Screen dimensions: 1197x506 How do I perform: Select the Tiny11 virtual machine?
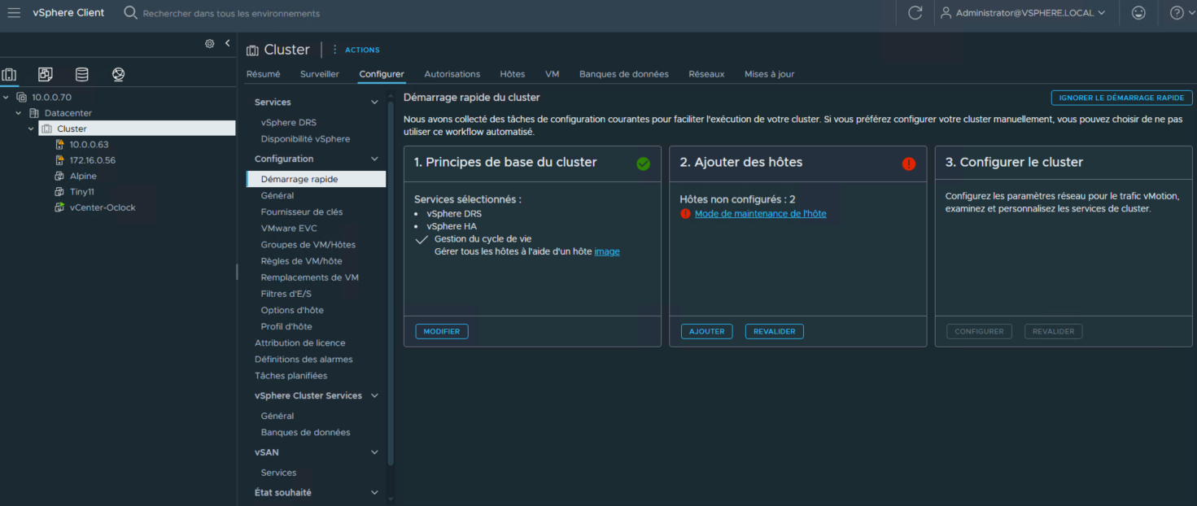[82, 192]
